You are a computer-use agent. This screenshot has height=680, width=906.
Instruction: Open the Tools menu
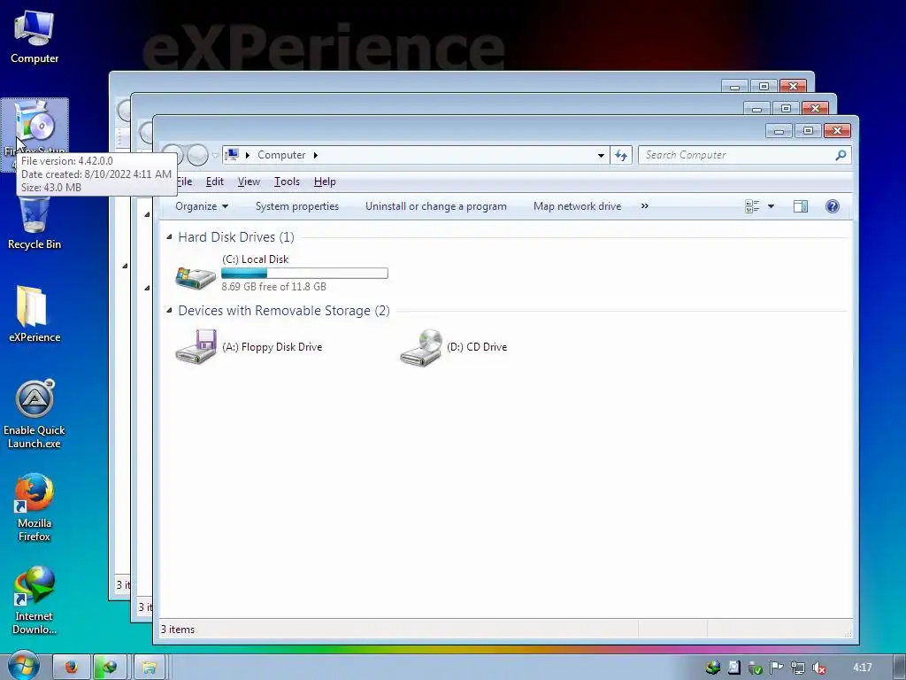click(x=287, y=182)
